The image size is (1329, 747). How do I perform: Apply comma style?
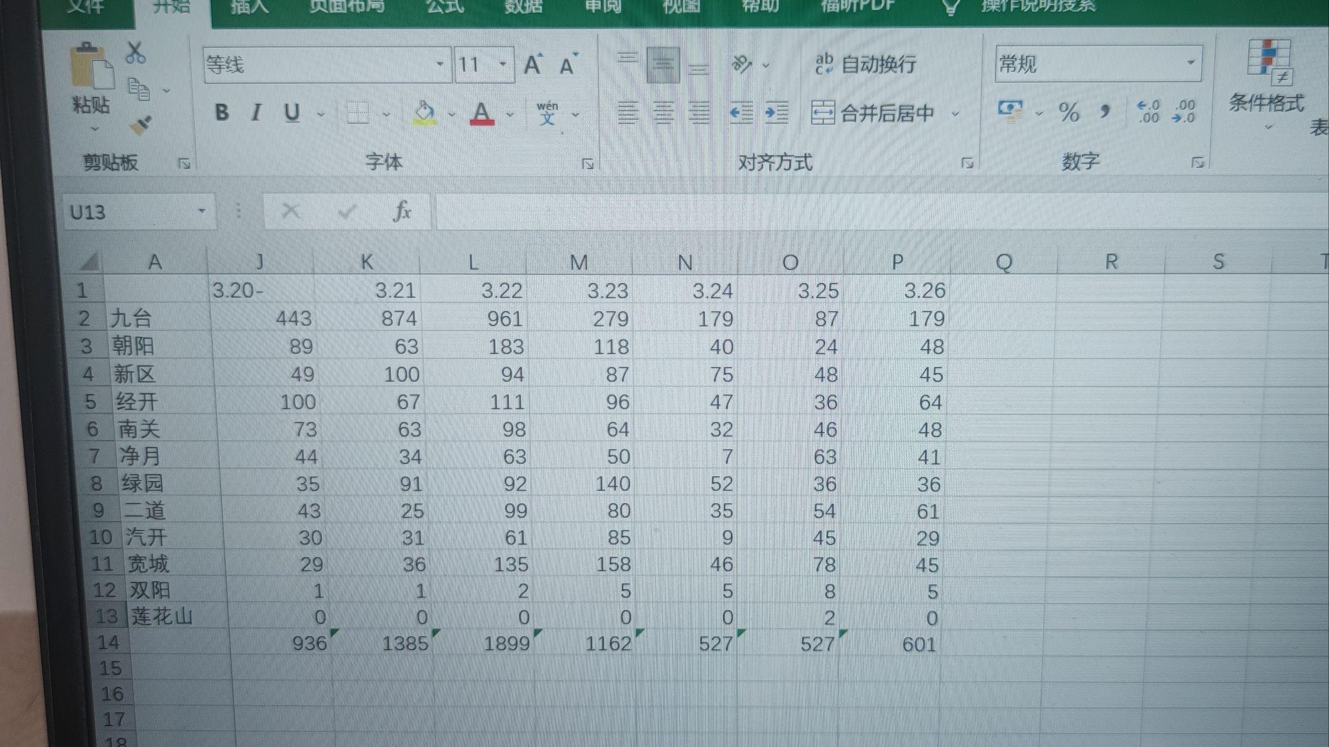1105,111
